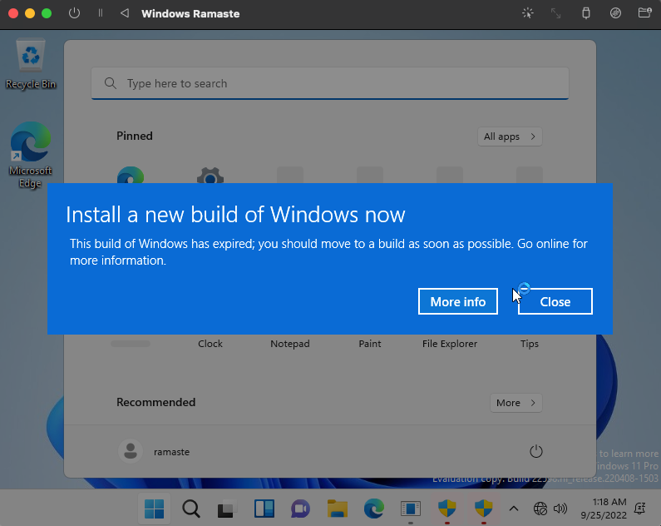Image resolution: width=661 pixels, height=526 pixels.
Task: Pause the VM via title bar pause icon
Action: click(101, 13)
